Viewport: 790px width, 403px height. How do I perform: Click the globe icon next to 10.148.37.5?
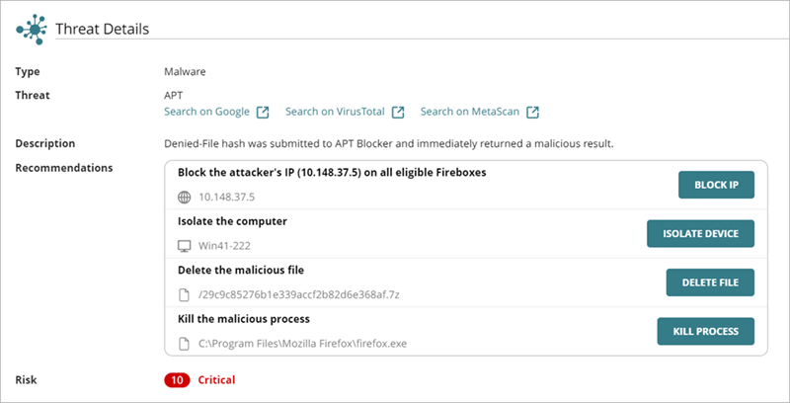[x=184, y=198]
